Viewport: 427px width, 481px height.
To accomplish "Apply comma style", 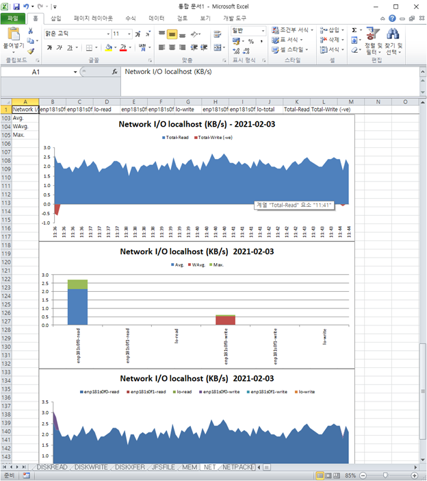I will (261, 41).
